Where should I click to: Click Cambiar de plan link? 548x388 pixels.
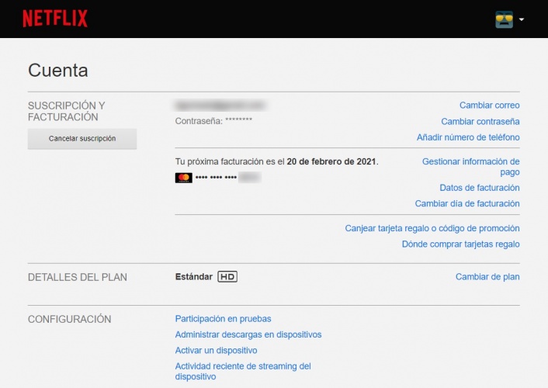(x=487, y=277)
